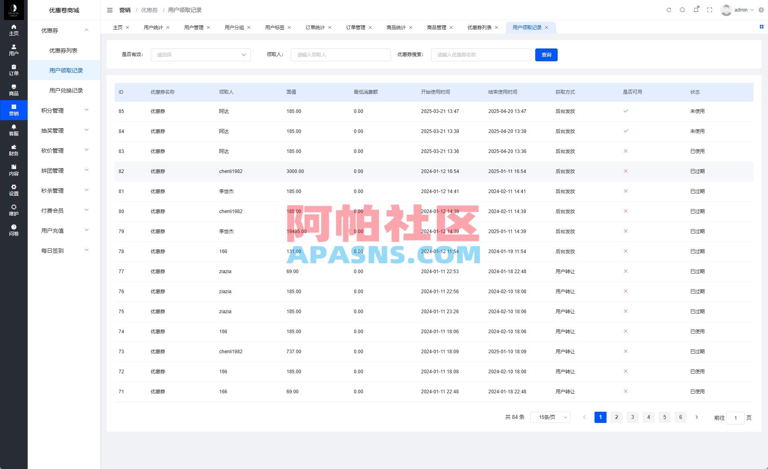The height and width of the screenshot is (469, 768).
Task: Open the 是否有效 selection dropdown
Action: [200, 55]
